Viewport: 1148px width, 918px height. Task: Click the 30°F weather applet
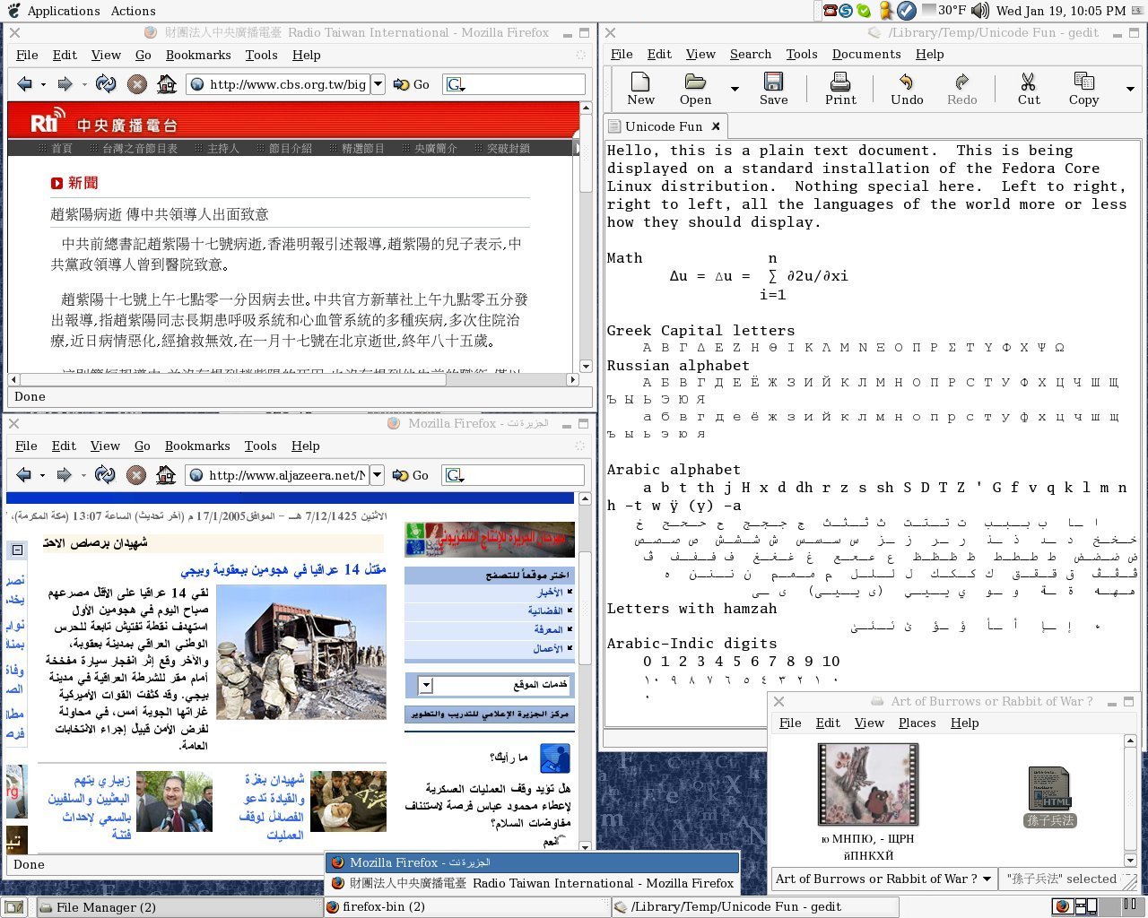tap(944, 11)
